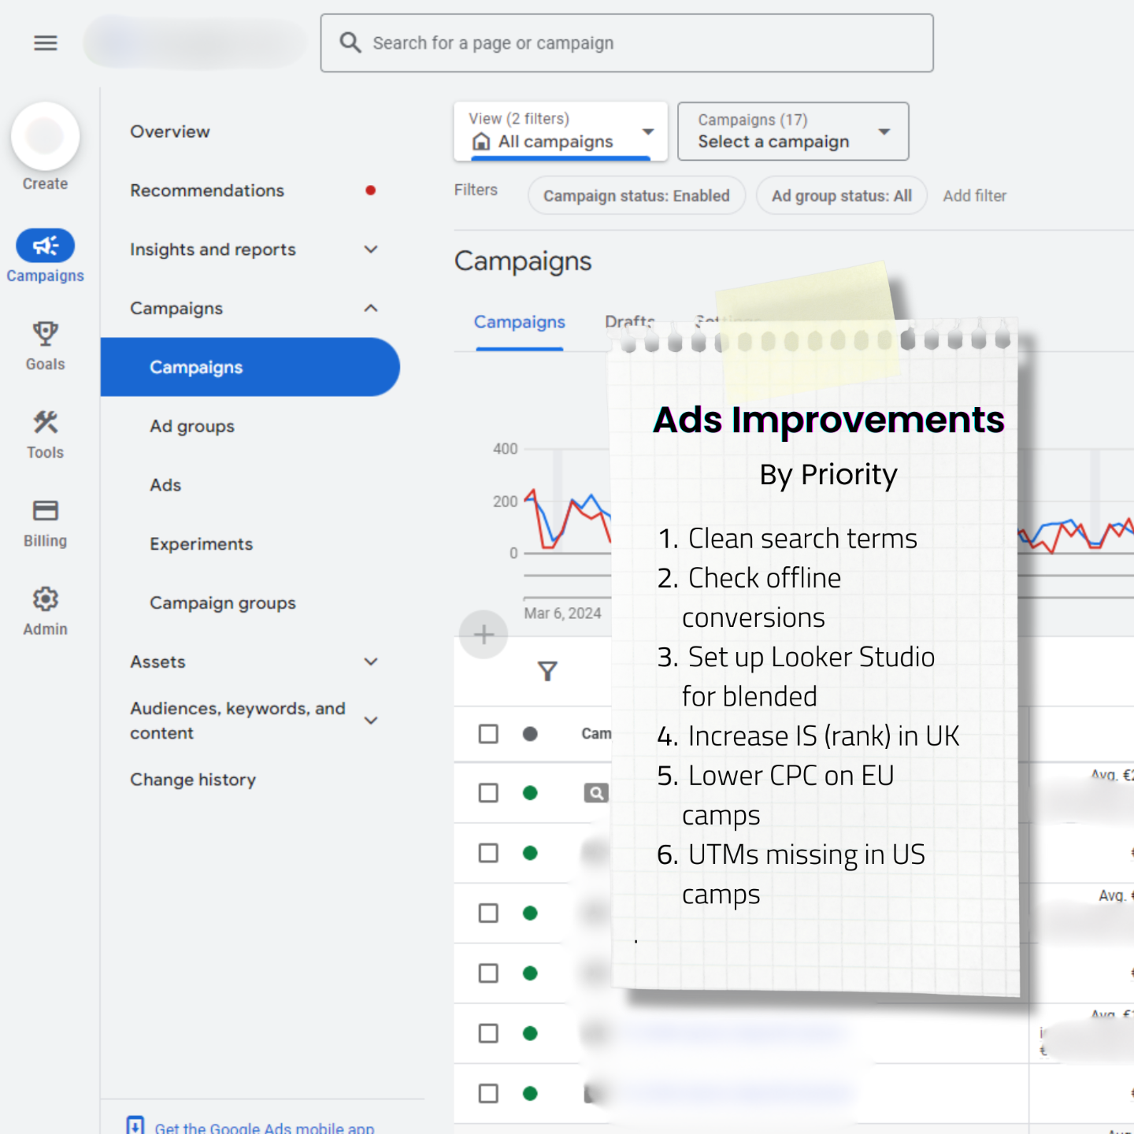Open the Billing card icon
This screenshot has height=1134, width=1134.
46,510
